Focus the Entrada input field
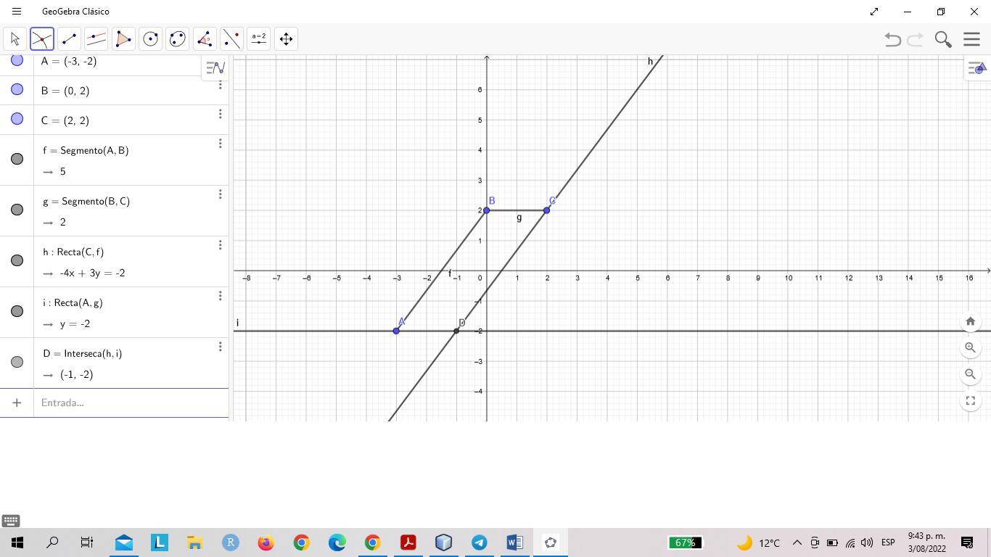The width and height of the screenshot is (991, 557). pos(131,403)
